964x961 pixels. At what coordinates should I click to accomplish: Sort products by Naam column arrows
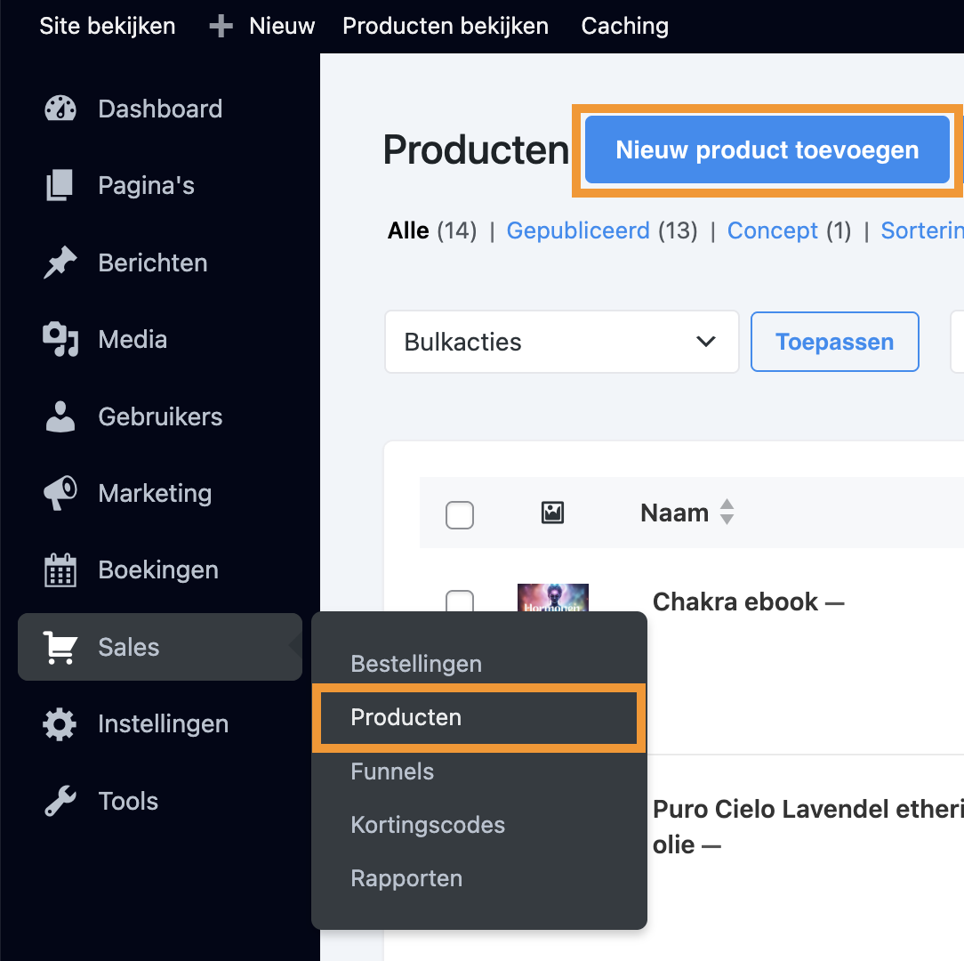pyautogui.click(x=727, y=513)
